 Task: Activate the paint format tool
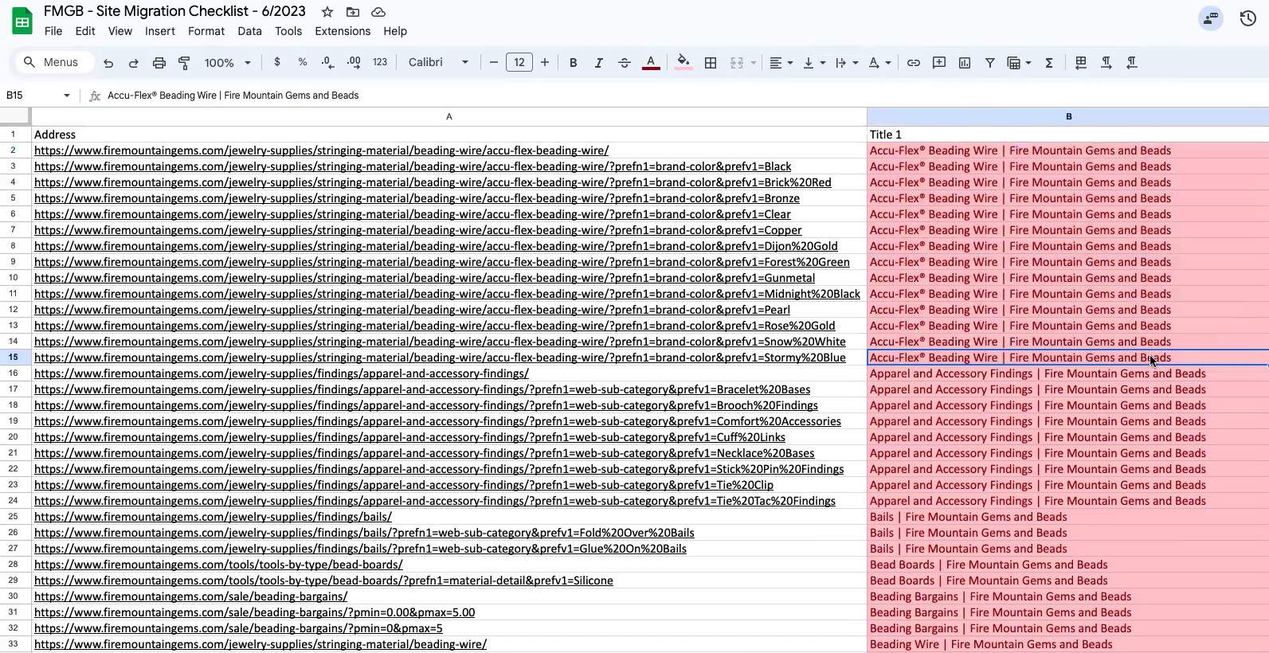point(185,63)
